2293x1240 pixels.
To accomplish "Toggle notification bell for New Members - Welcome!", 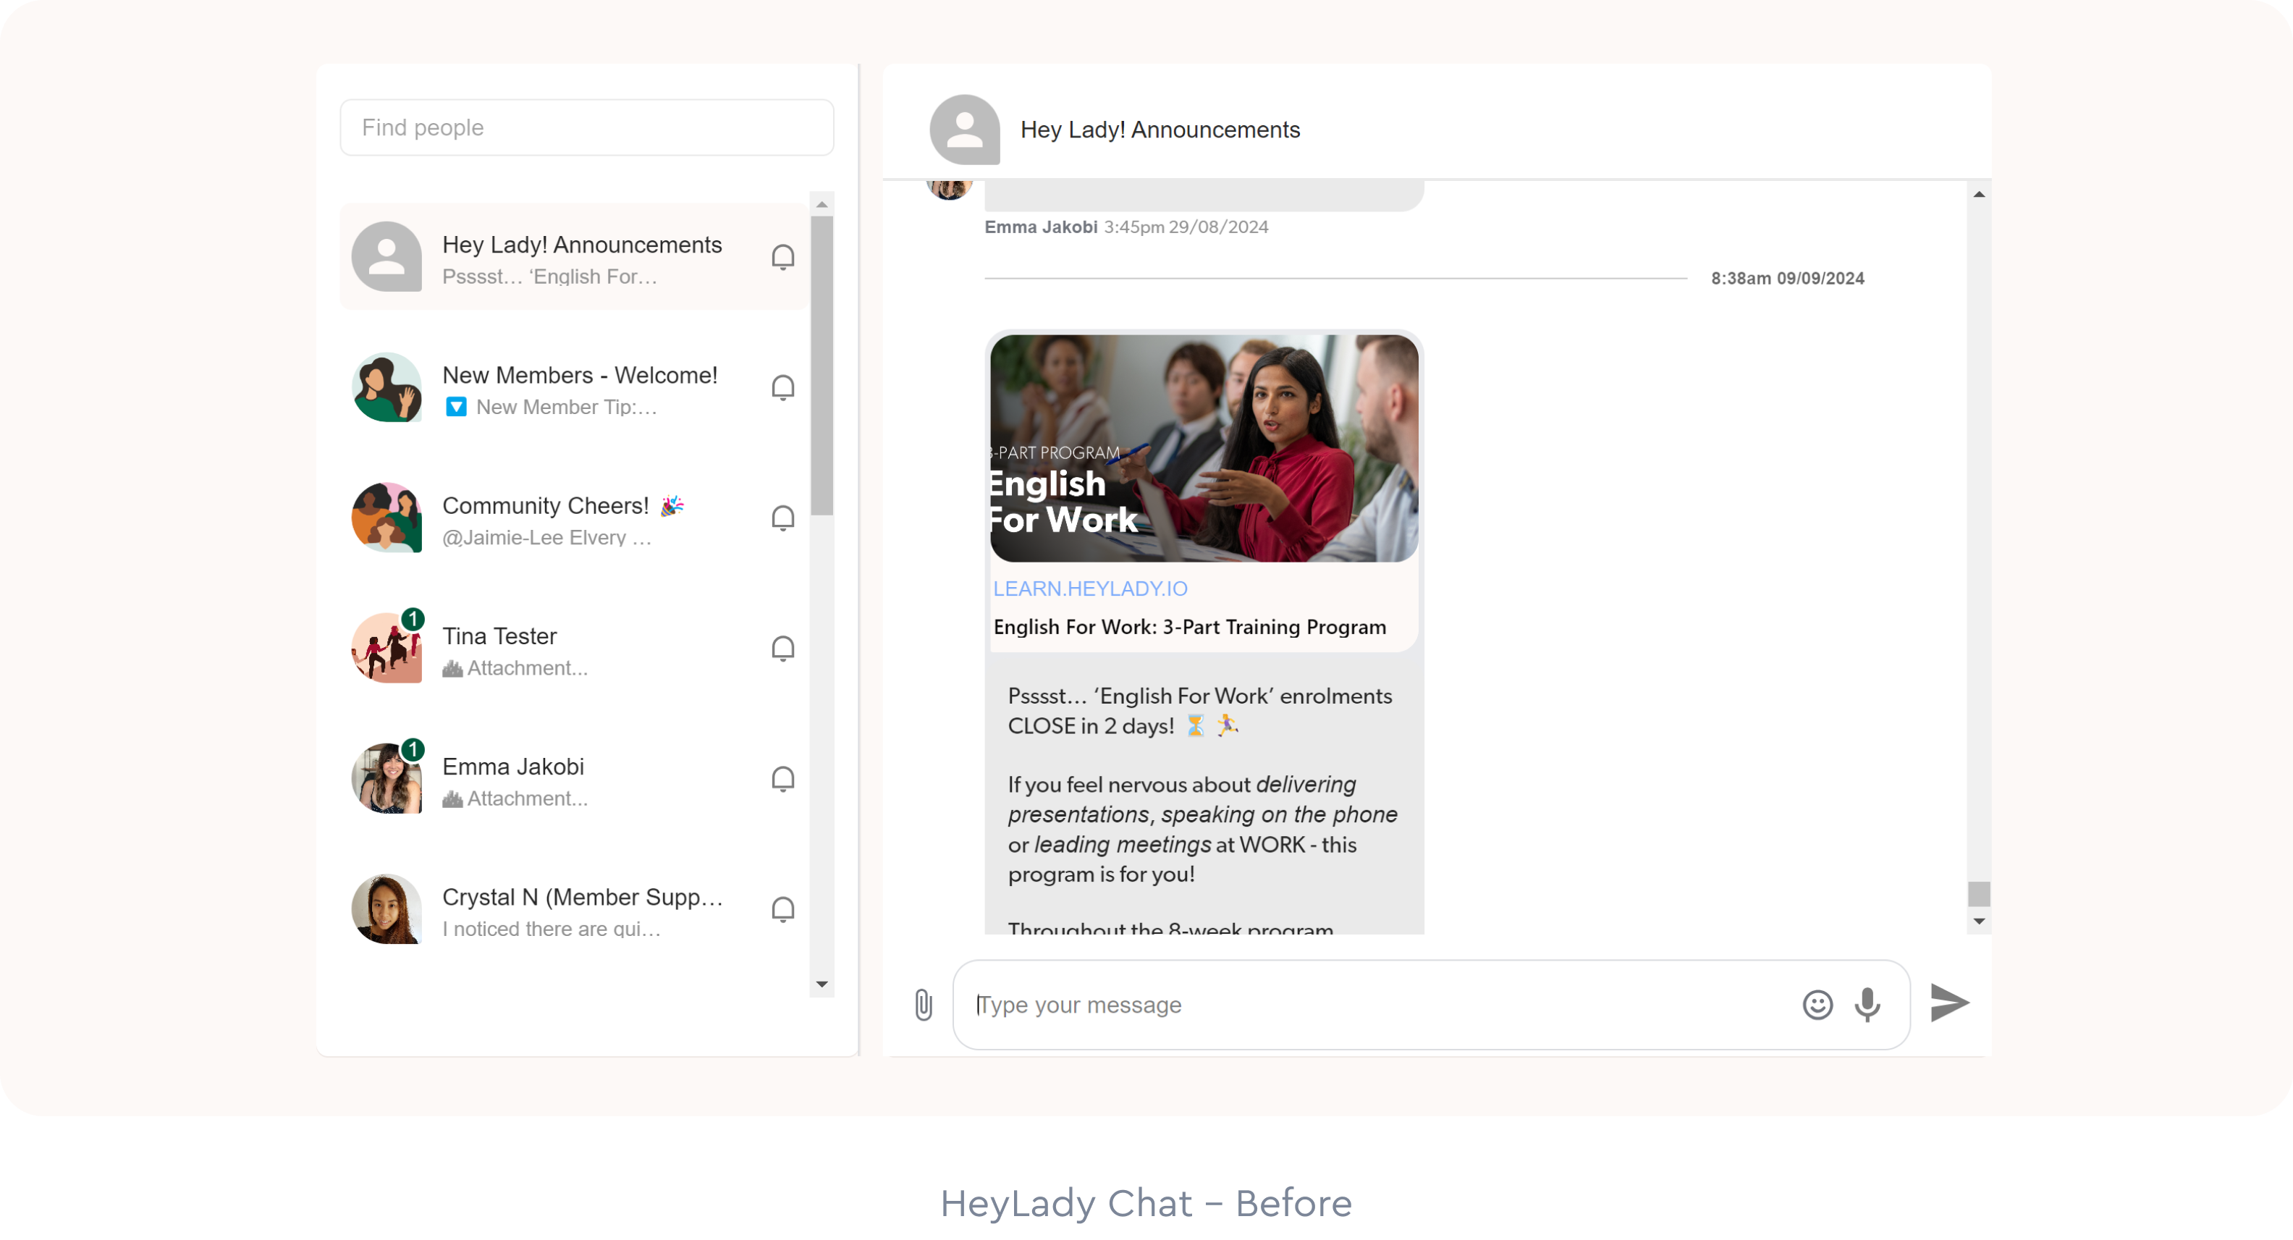I will pyautogui.click(x=782, y=388).
